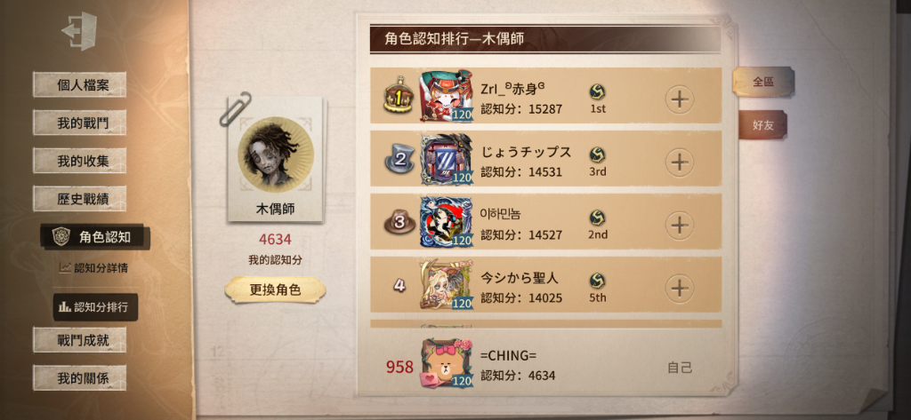This screenshot has width=911, height=420.
Task: Click the 1st tier badge icon
Action: 597,91
